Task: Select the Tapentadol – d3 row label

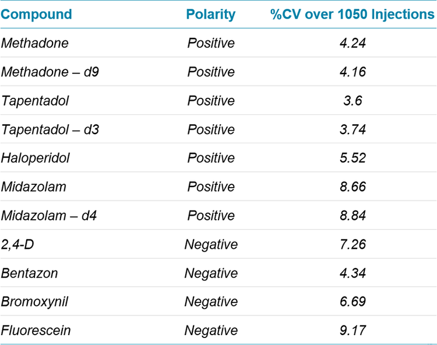Action: click(50, 129)
